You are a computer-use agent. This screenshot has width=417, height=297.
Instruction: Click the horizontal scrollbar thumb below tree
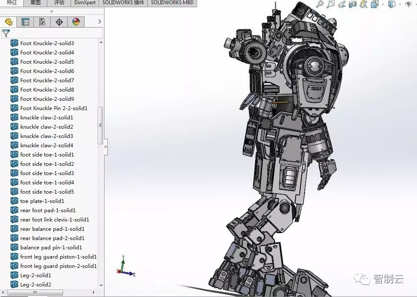point(35,292)
